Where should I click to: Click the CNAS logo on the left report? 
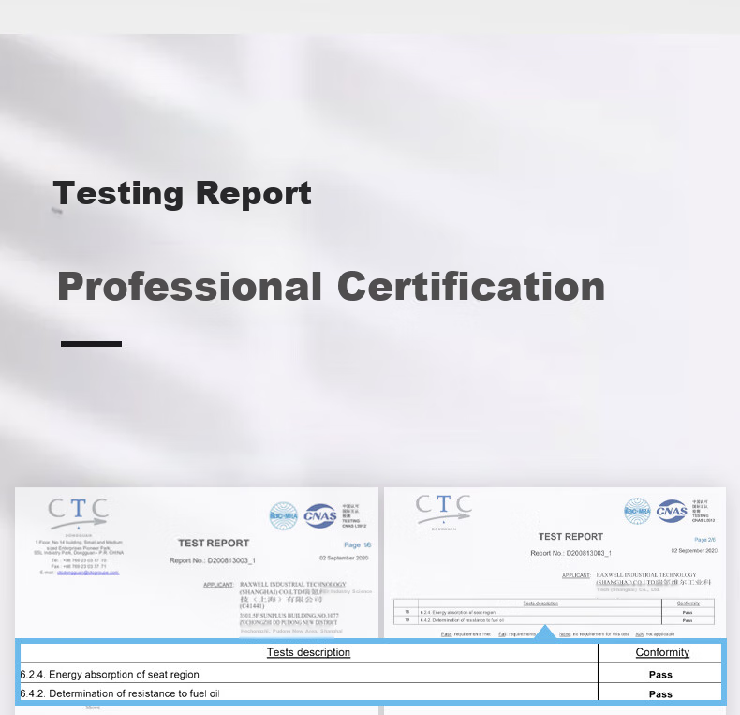tap(320, 515)
